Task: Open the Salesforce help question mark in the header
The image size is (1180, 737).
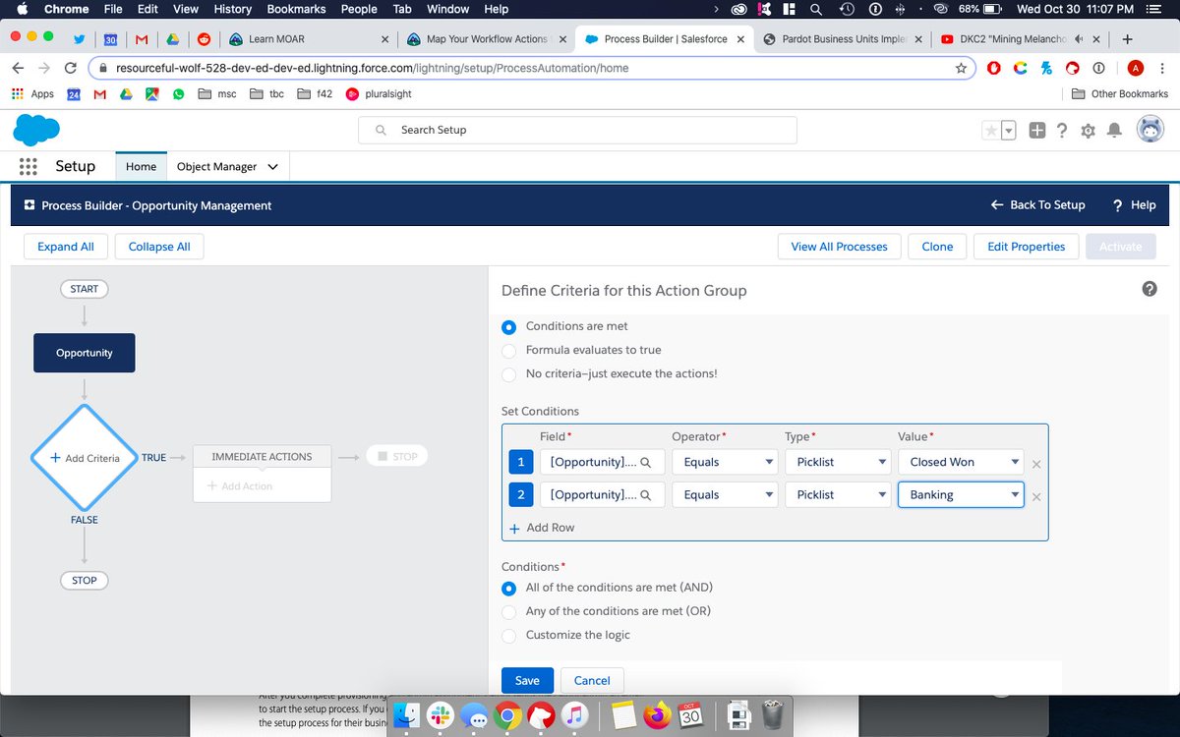Action: [x=1062, y=130]
